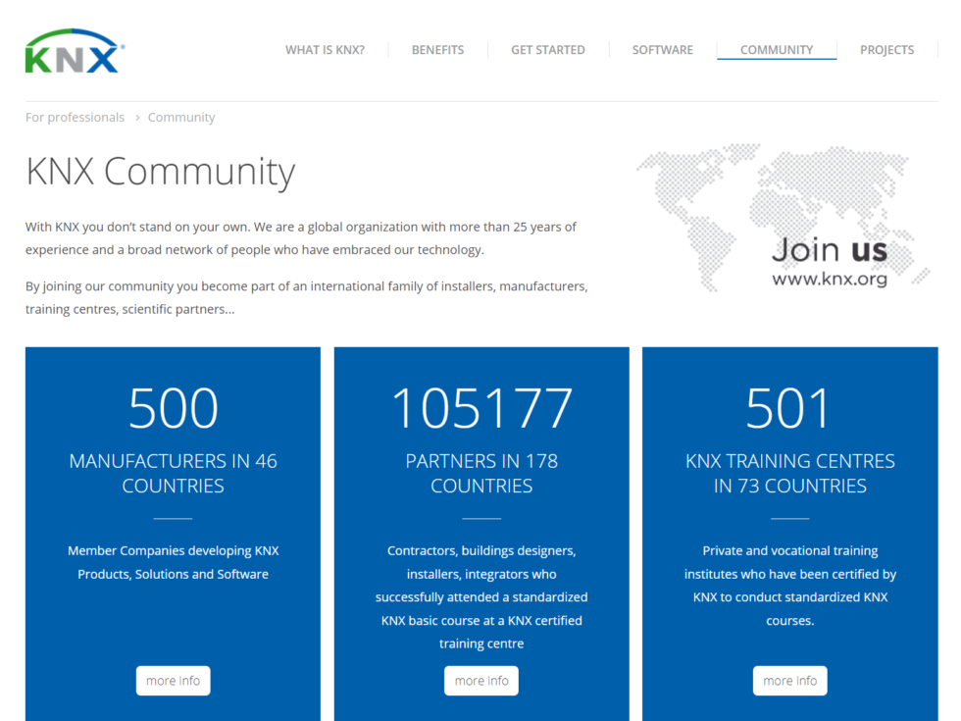Click the Community breadcrumb

(181, 117)
